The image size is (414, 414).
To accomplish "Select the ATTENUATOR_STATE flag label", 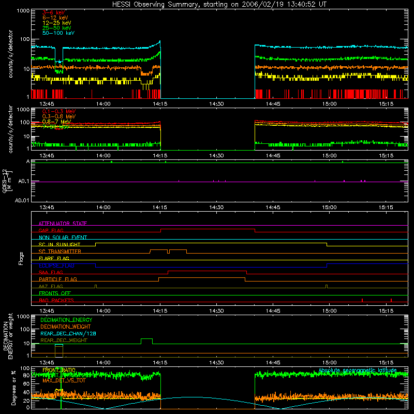I will 63,224.
